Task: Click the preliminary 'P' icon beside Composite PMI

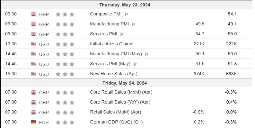Action: pyautogui.click(x=126, y=14)
